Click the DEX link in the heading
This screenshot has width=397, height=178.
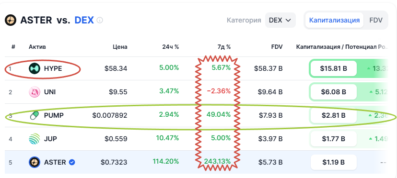pyautogui.click(x=84, y=20)
